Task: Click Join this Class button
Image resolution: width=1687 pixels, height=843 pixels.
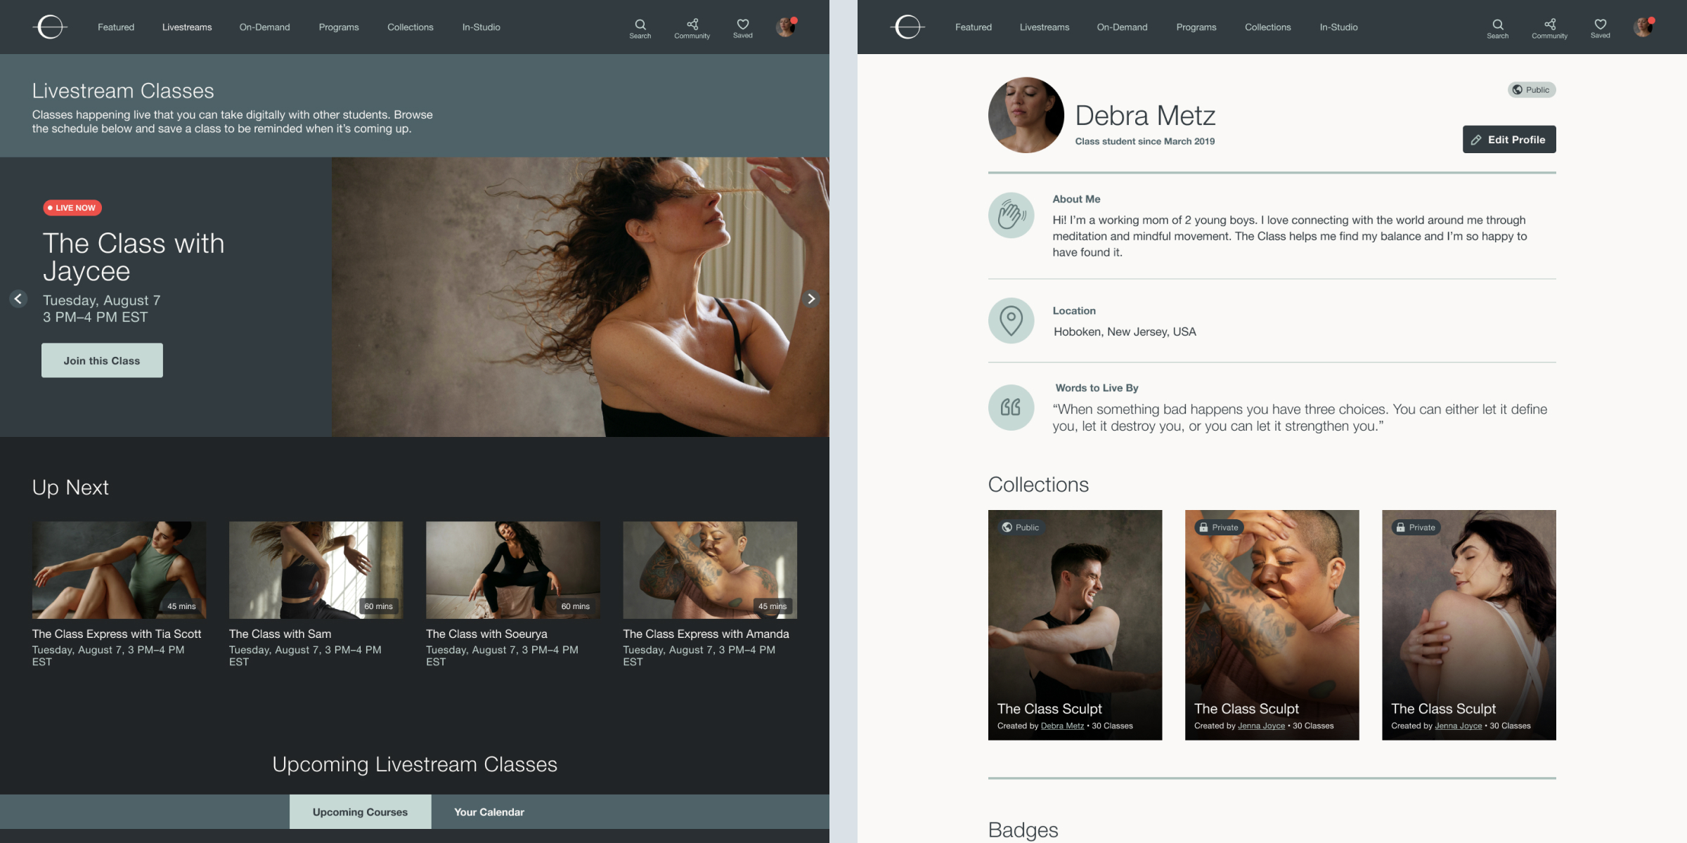Action: pos(101,359)
